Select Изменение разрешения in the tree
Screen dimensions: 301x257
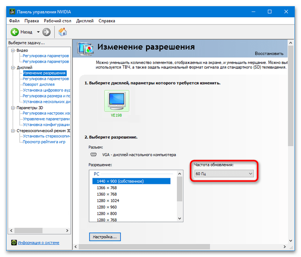click(45, 73)
